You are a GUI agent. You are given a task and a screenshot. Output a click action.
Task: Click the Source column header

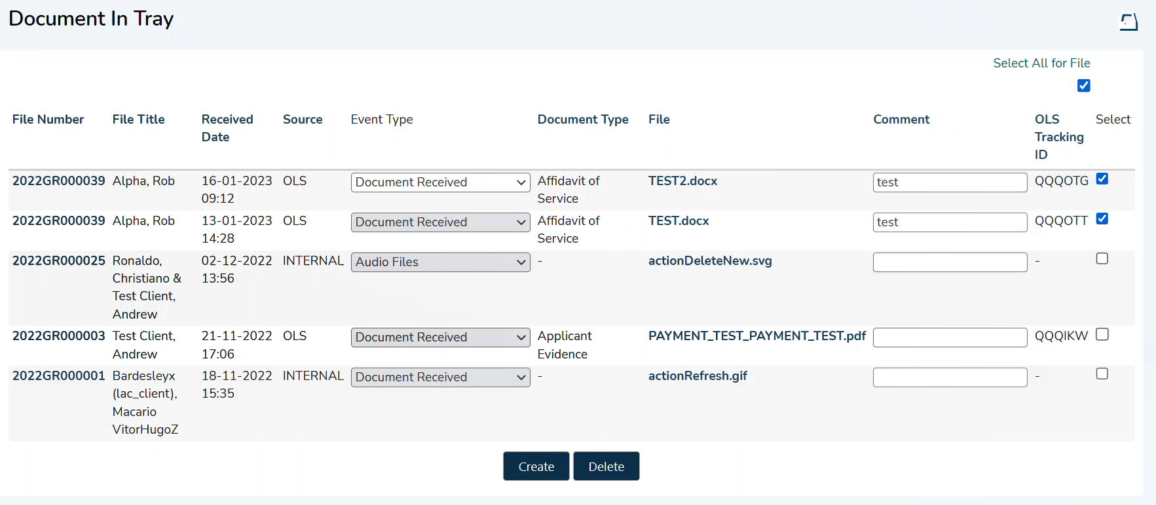click(303, 120)
